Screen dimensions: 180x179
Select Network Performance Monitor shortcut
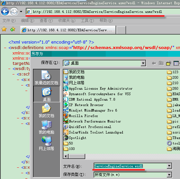pyautogui.click(x=92, y=121)
